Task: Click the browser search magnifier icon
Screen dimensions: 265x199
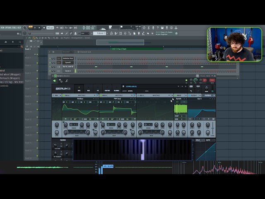Action: pyautogui.click(x=22, y=46)
